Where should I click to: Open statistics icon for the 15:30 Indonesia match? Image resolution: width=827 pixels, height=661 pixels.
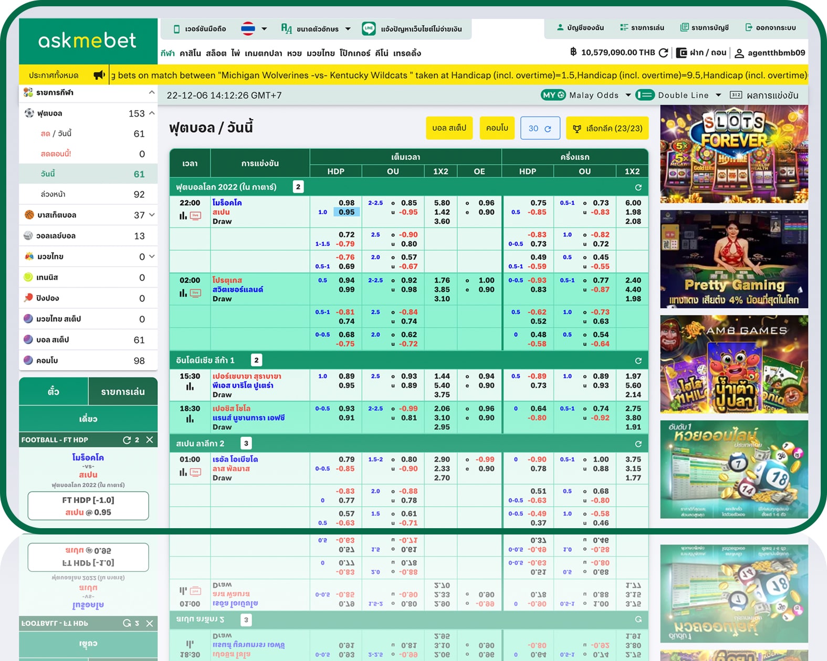pos(190,387)
